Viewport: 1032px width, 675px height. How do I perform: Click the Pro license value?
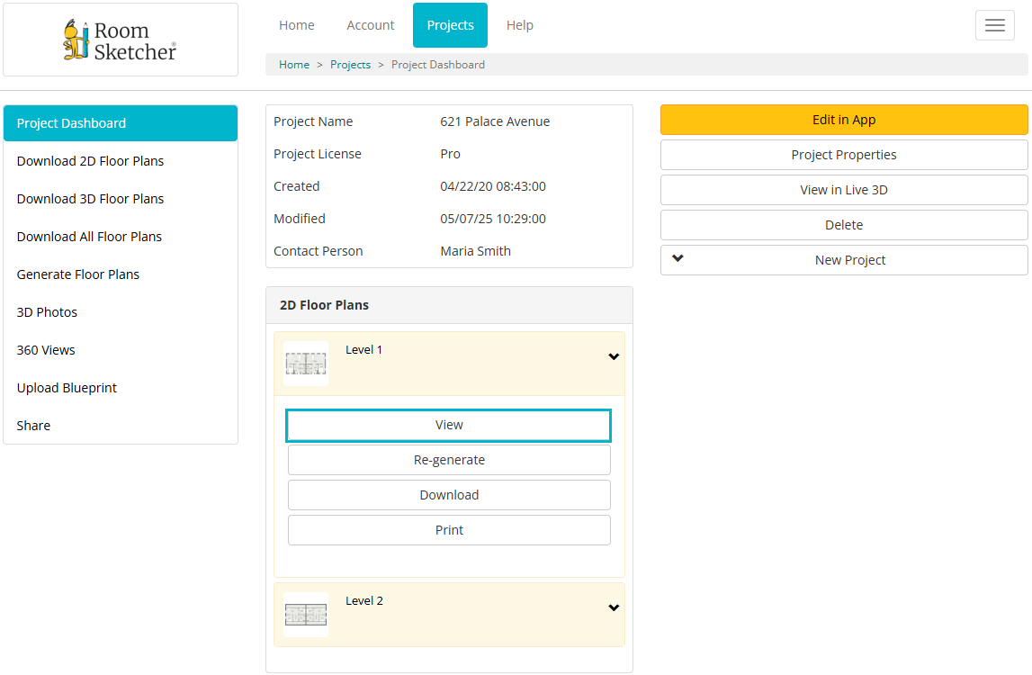(x=450, y=153)
